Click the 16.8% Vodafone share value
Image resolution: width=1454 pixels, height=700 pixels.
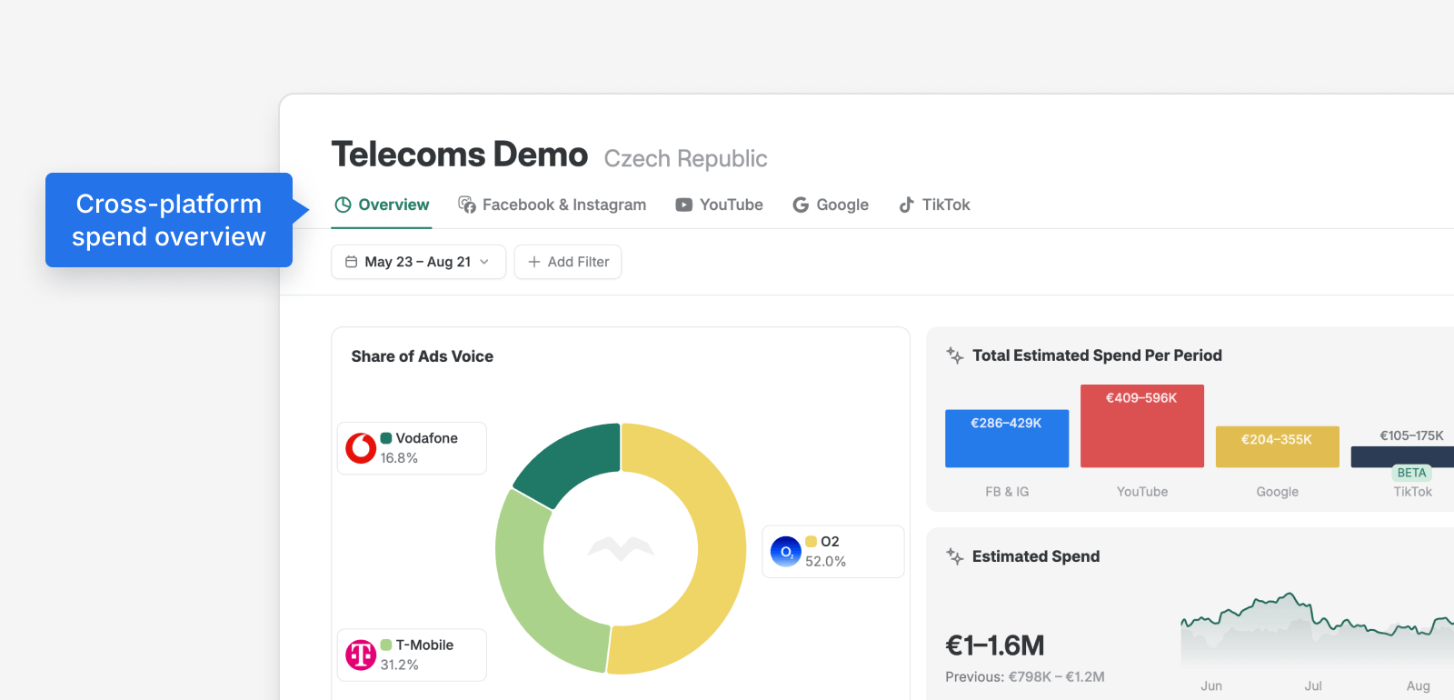pyautogui.click(x=399, y=458)
